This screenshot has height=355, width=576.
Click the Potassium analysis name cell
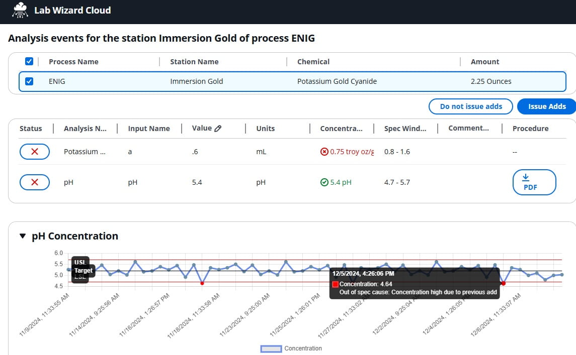pyautogui.click(x=85, y=152)
